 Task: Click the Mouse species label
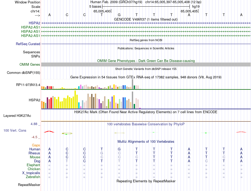tap(35, 157)
